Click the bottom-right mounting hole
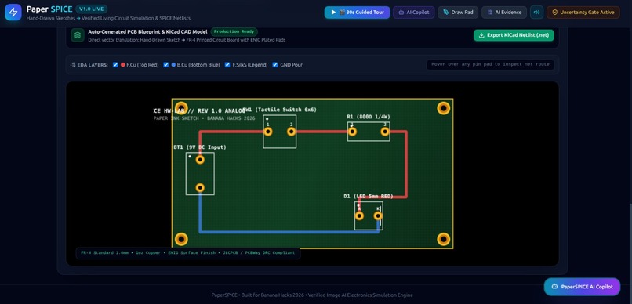632x304 pixels. tap(443, 239)
